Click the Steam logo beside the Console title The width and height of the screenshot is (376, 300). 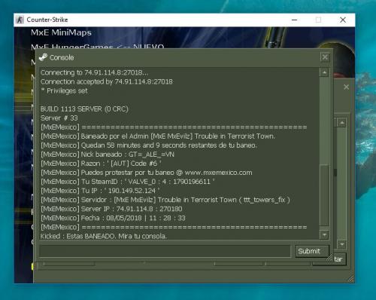[x=43, y=57]
